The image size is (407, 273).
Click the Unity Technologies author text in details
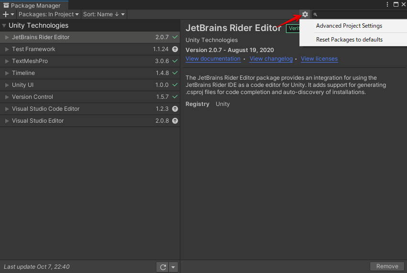click(211, 40)
